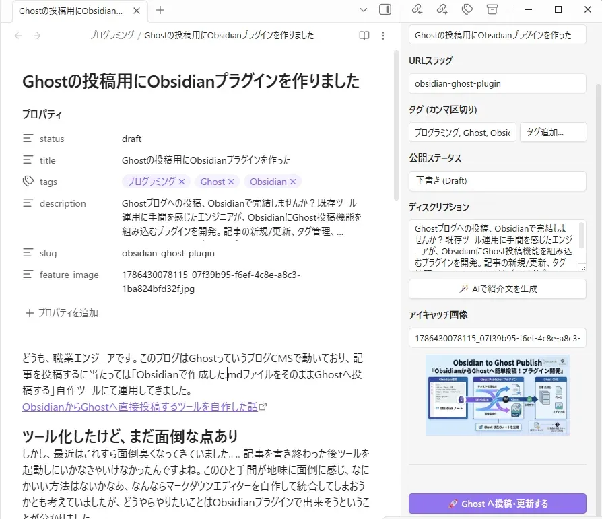Image resolution: width=602 pixels, height=519 pixels.
Task: Click the プロパティ heading to collapse properties
Action: pos(42,114)
